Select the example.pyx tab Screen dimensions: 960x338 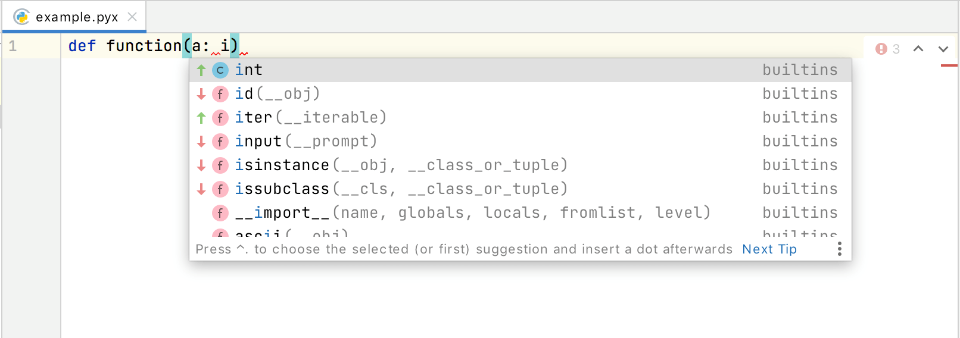pyautogui.click(x=77, y=17)
